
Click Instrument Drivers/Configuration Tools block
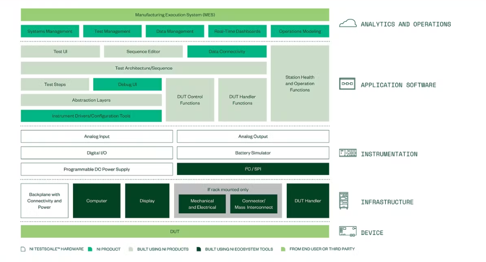91,116
